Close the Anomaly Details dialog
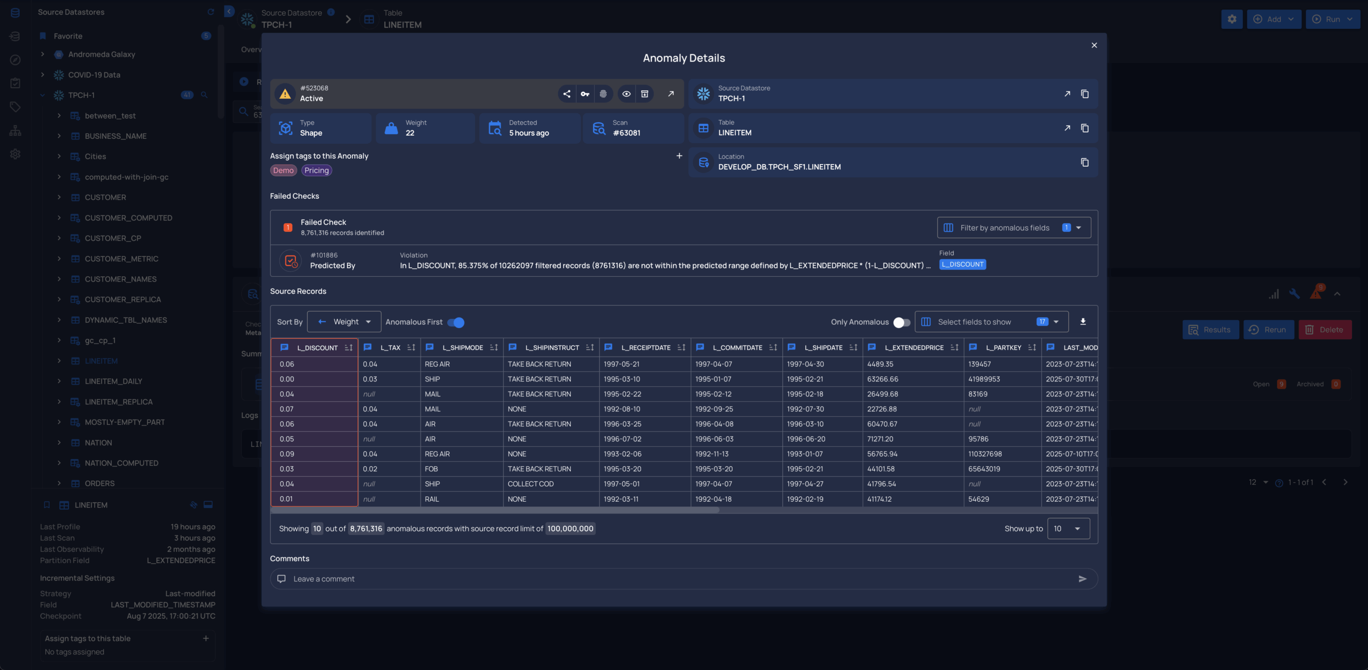Screen dimensions: 1368x670 coord(1094,45)
